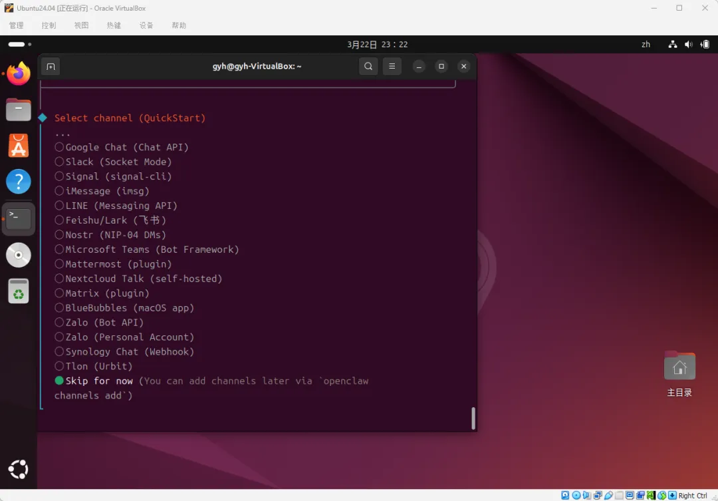718x501 pixels.
Task: Select the BlueBubbles (macOS app) option
Action: 124,308
